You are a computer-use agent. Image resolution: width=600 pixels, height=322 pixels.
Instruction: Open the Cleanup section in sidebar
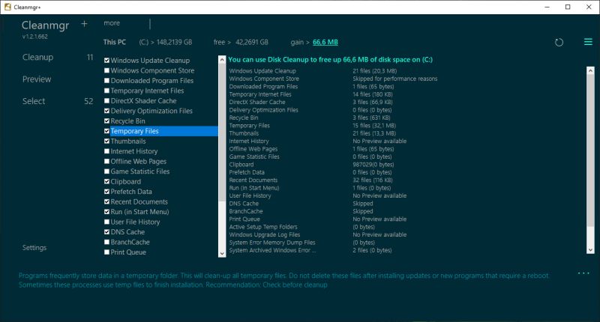click(37, 58)
